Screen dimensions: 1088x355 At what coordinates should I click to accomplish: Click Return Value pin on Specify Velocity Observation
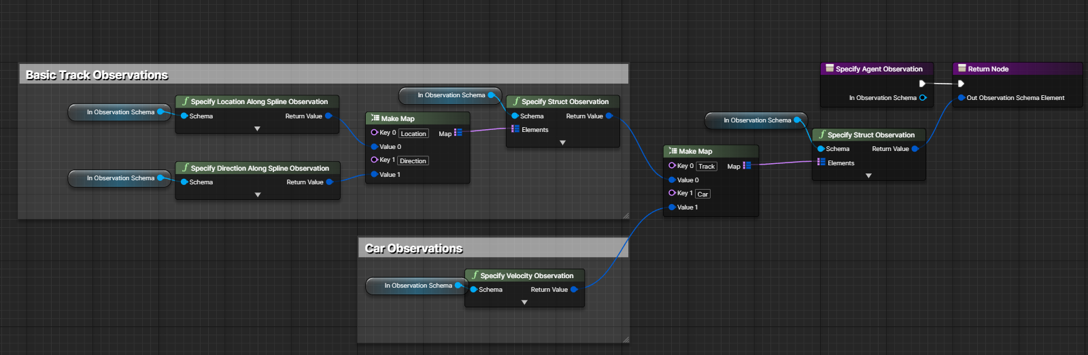575,290
